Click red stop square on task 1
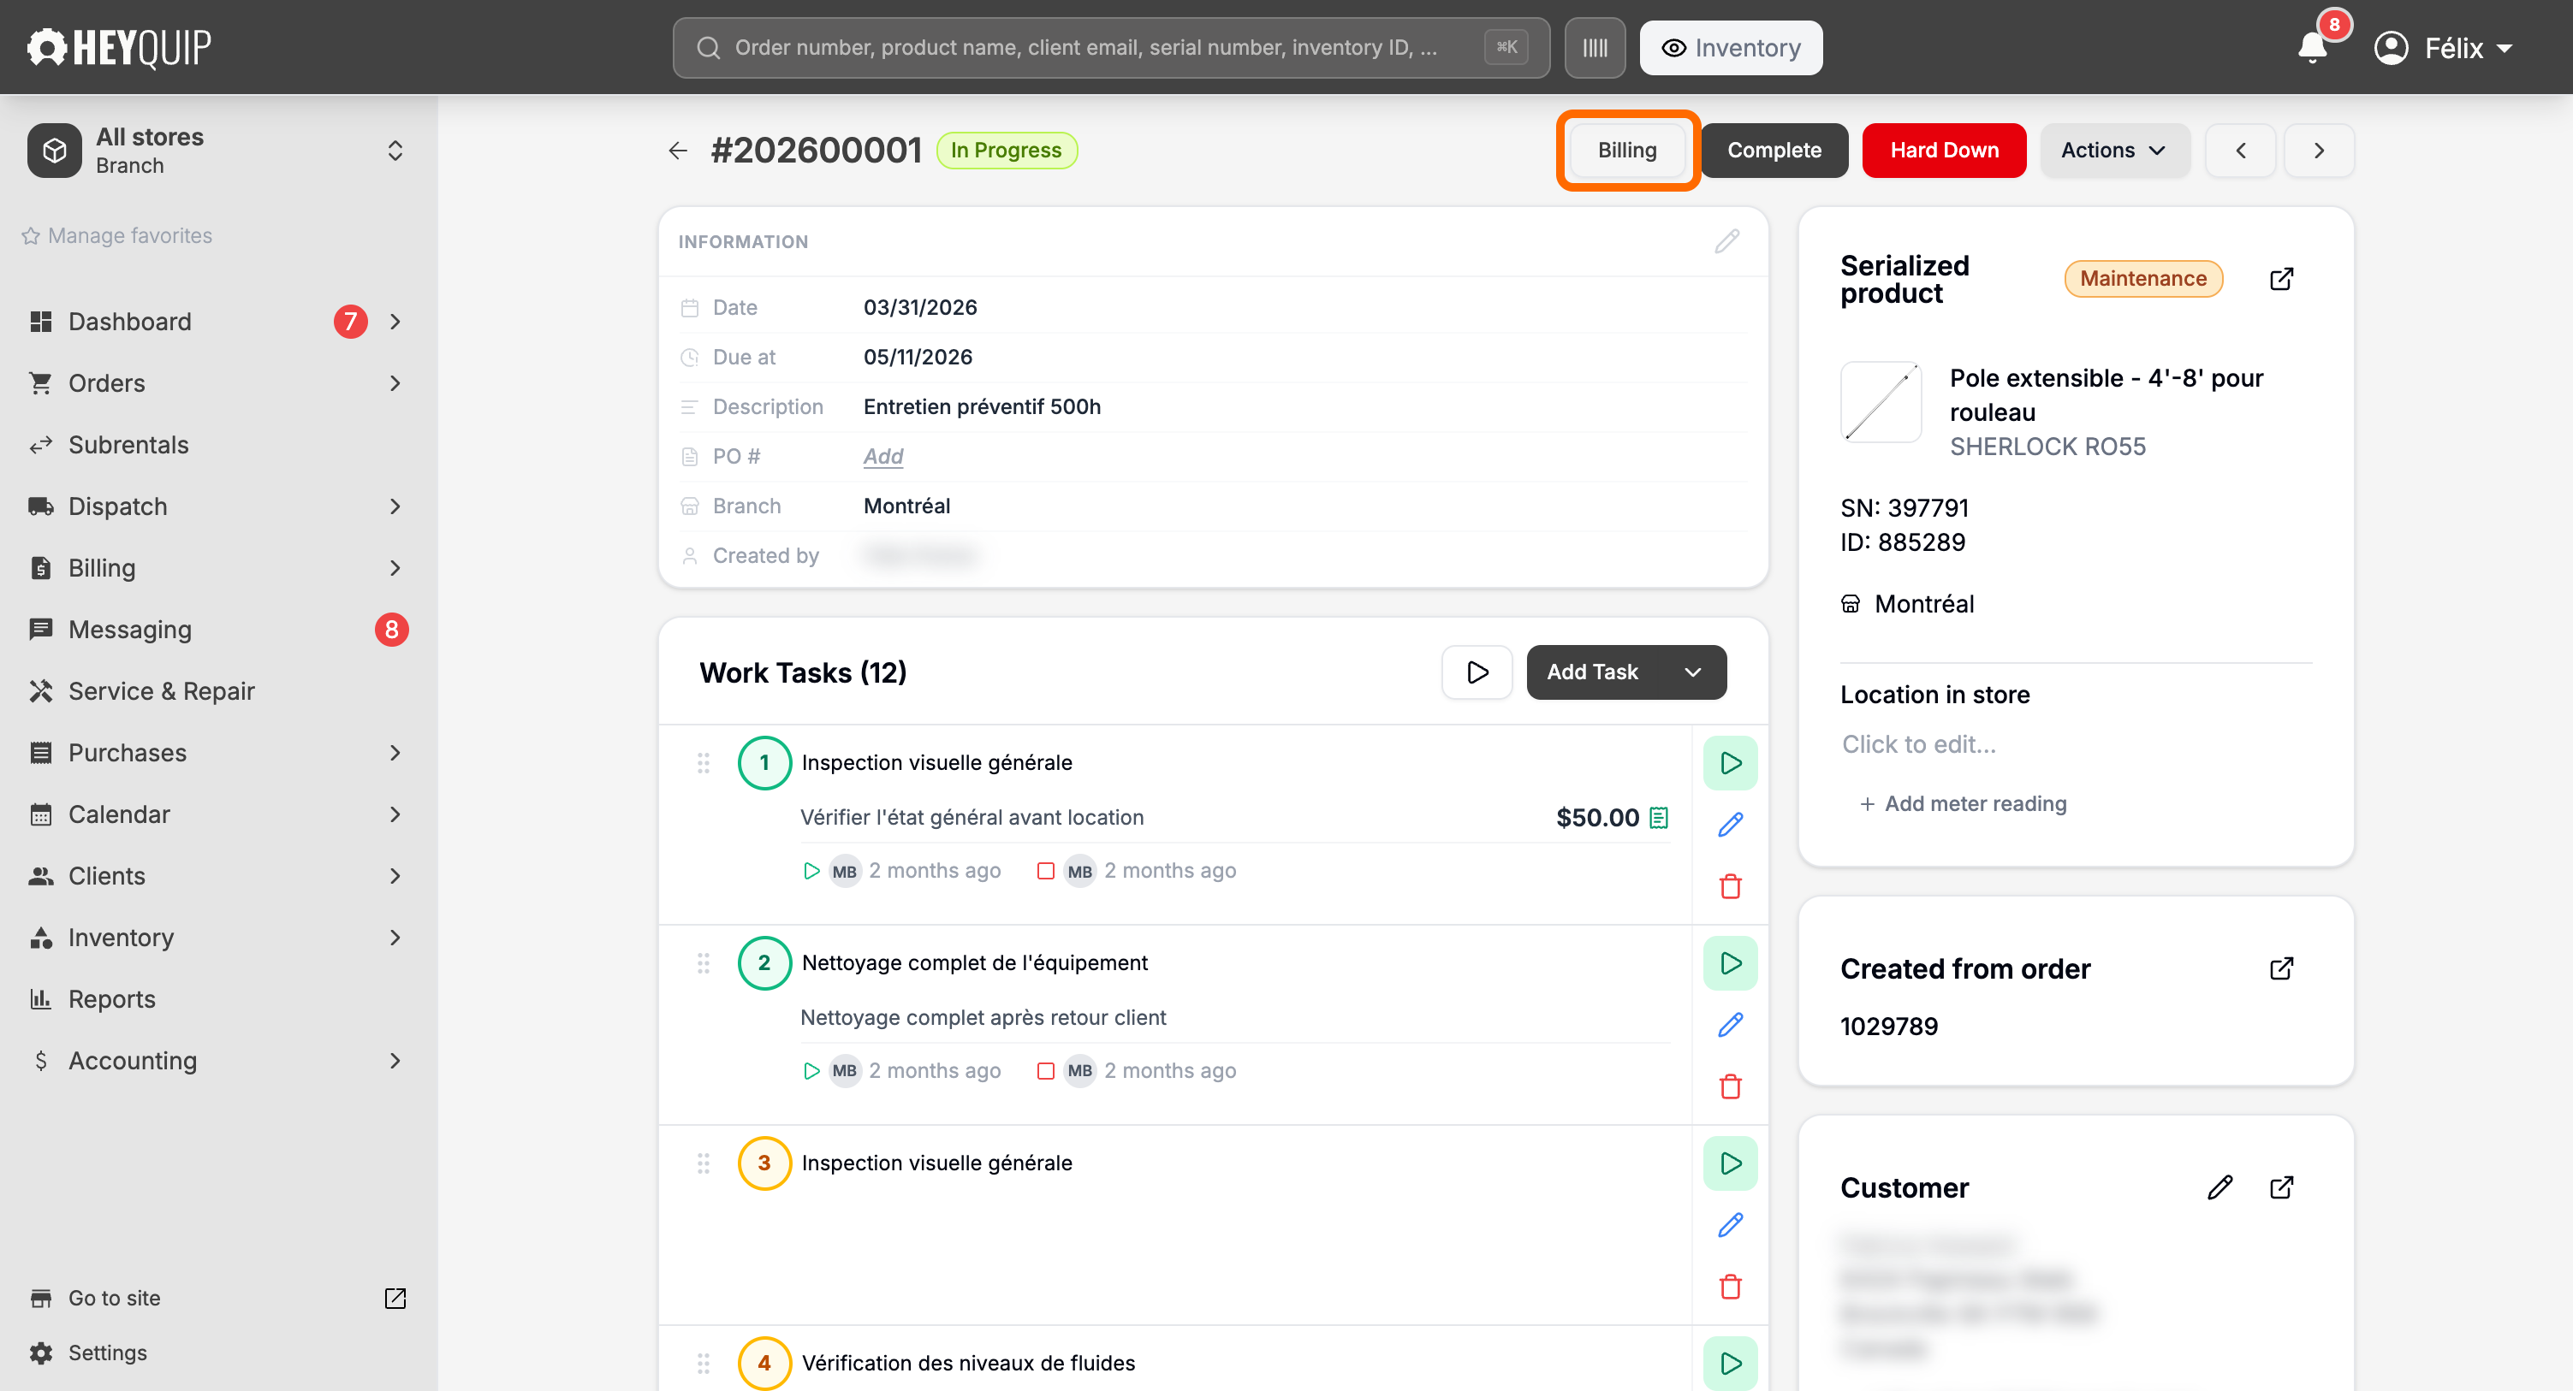2573x1391 pixels. pos(1045,871)
